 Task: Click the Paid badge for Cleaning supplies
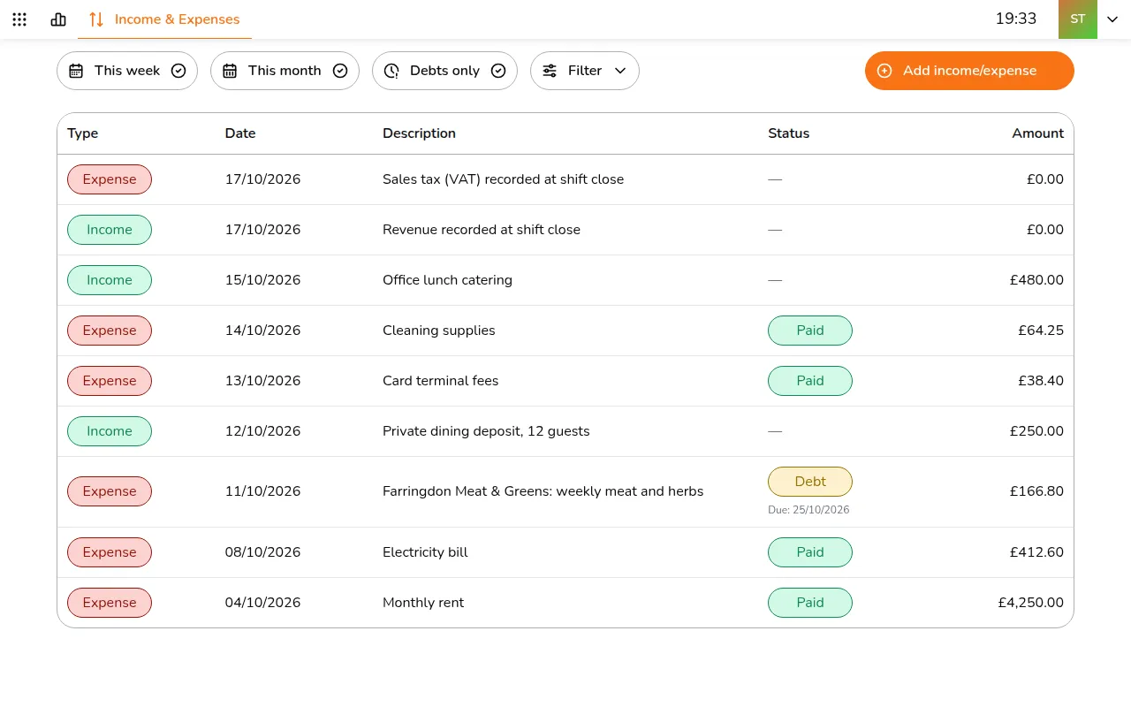pos(810,331)
